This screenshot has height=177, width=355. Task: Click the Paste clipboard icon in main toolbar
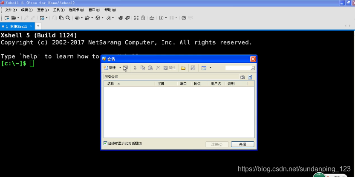[61, 18]
